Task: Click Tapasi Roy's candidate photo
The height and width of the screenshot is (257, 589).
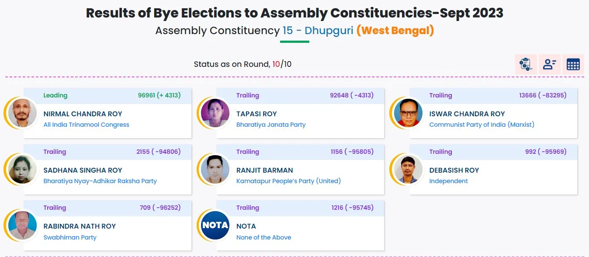Action: [215, 113]
